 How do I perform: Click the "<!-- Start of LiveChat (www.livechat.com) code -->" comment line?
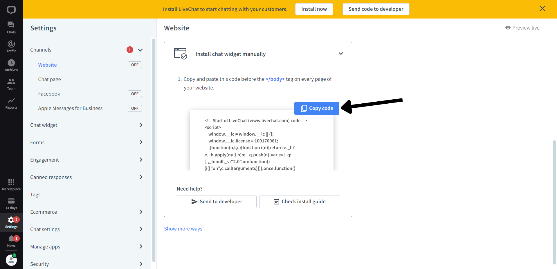tap(256, 120)
